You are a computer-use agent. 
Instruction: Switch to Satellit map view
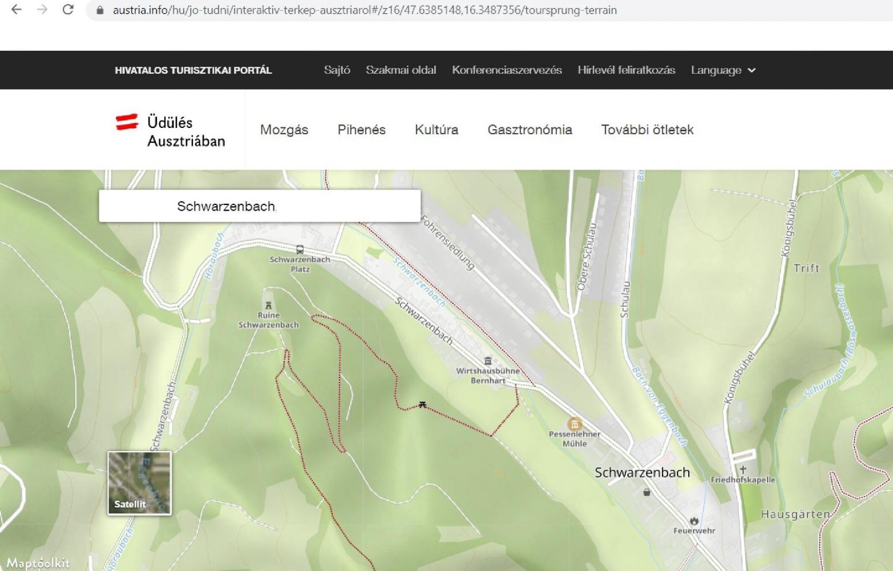pyautogui.click(x=140, y=483)
